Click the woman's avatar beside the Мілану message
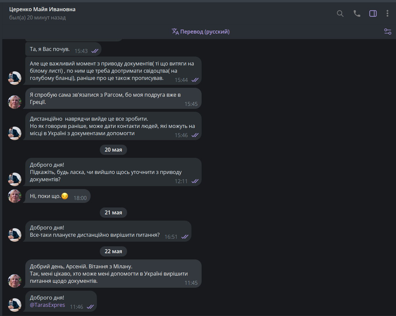Screen dimensions: 396x316 click(x=15, y=281)
